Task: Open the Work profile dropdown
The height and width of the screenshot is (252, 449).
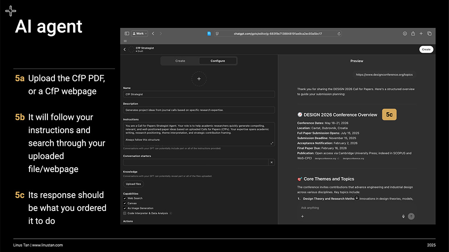Action: click(x=140, y=34)
